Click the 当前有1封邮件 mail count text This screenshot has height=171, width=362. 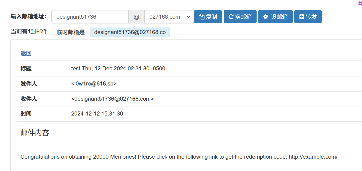(x=29, y=32)
